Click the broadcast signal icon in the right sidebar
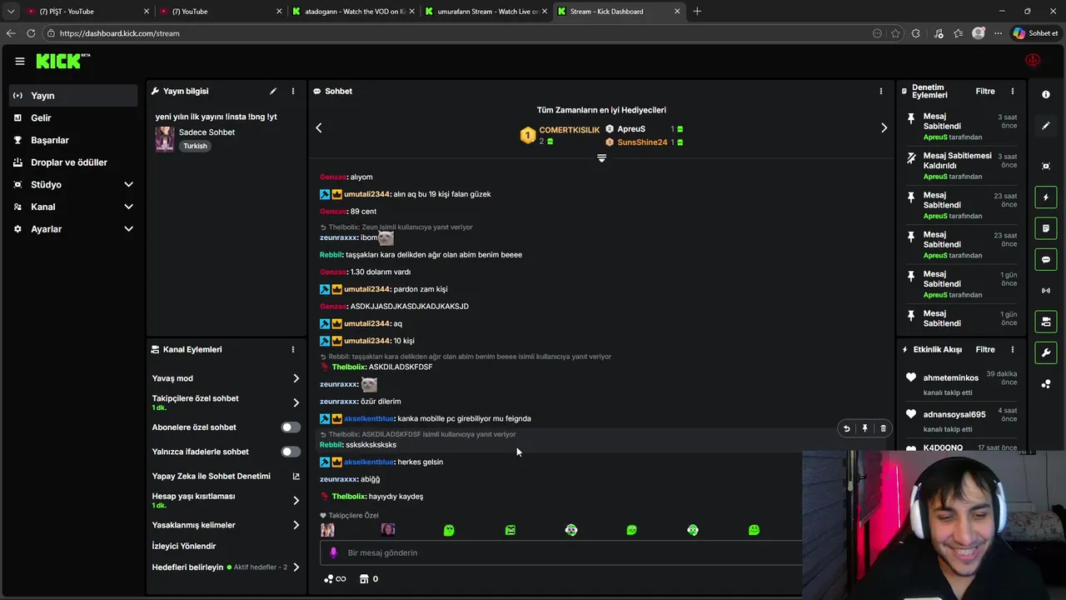This screenshot has height=600, width=1066. (x=1046, y=291)
